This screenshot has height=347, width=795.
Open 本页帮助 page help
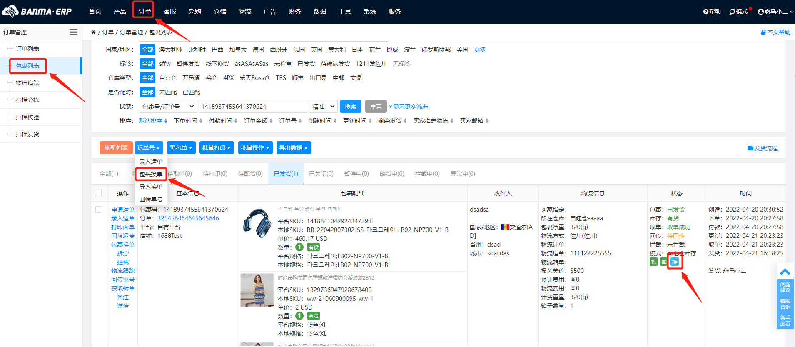coord(775,32)
